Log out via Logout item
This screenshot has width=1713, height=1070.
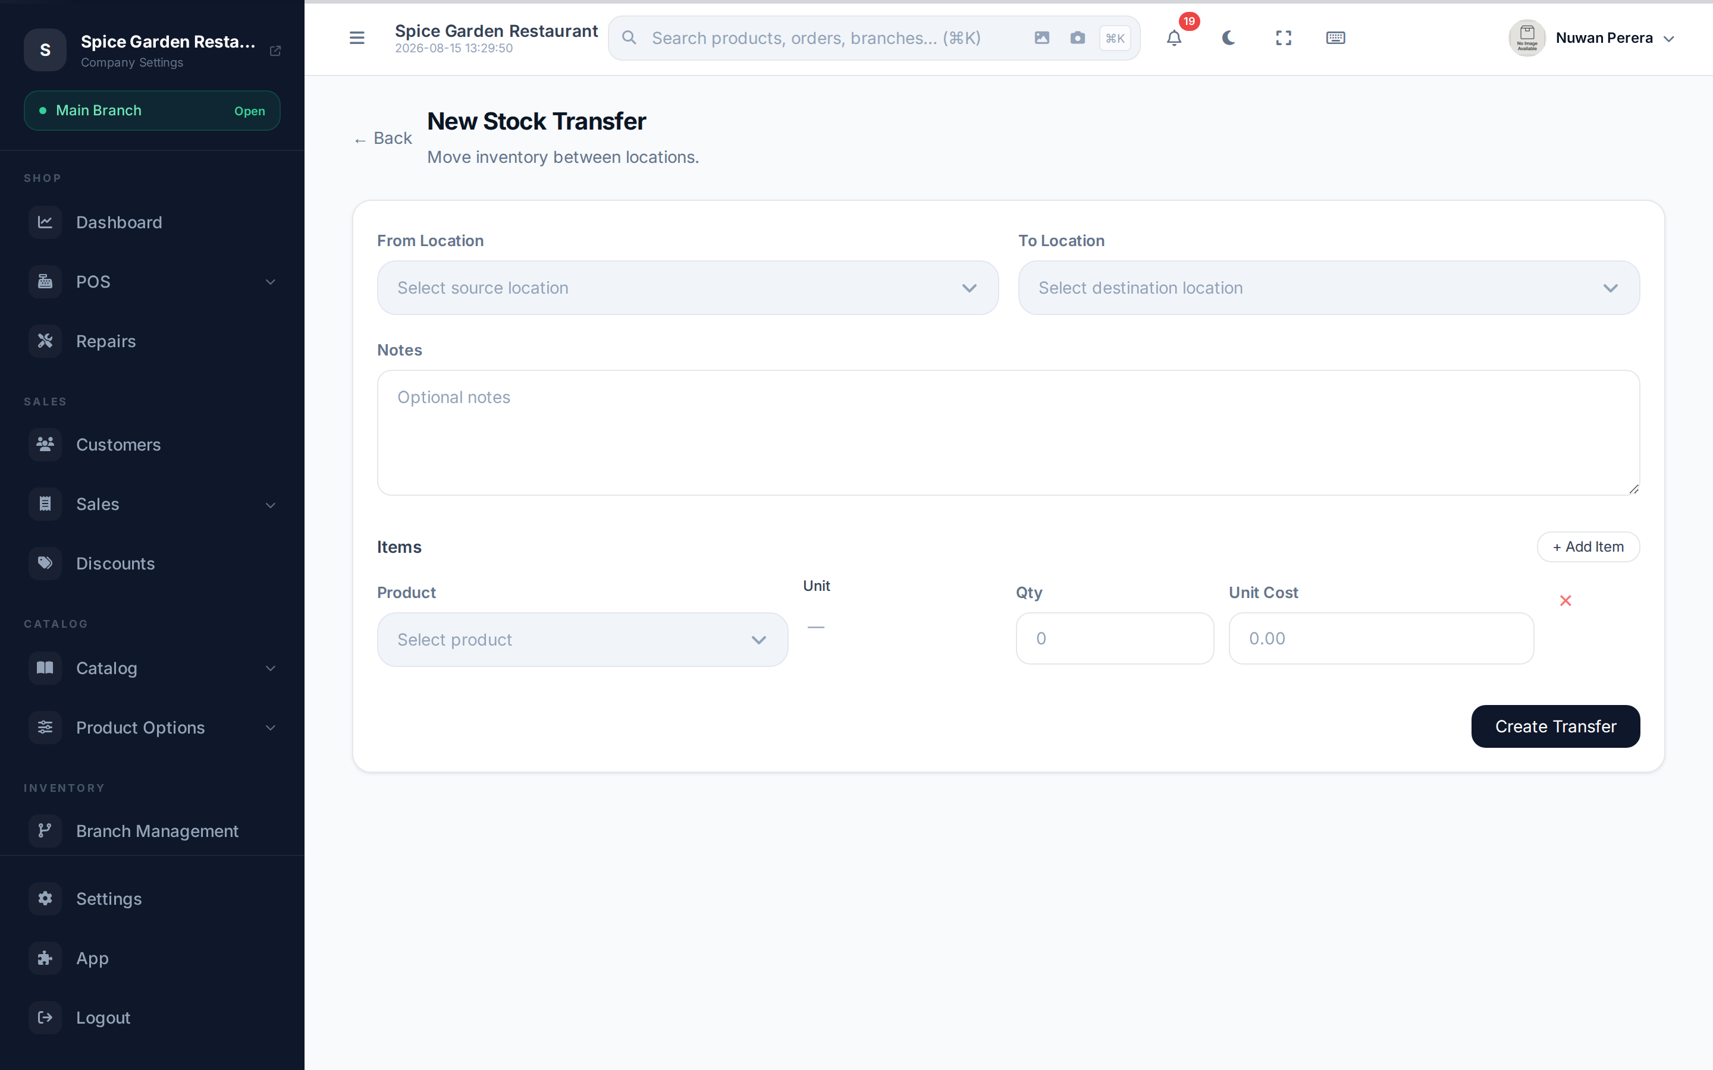pos(152,1018)
